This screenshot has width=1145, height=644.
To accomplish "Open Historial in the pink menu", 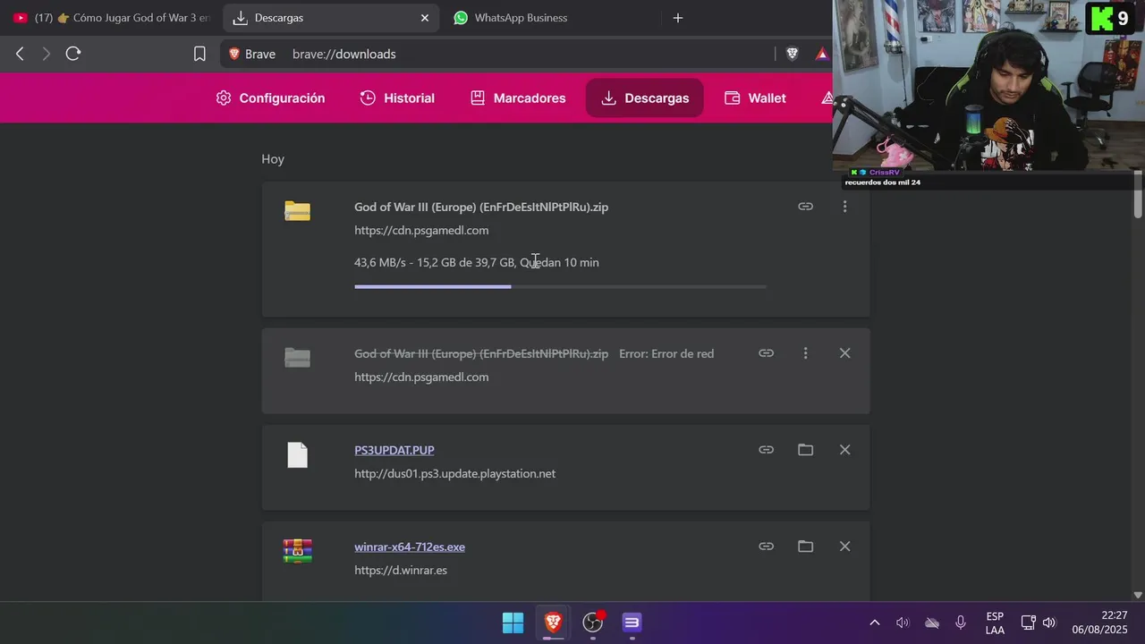I will pos(397,97).
